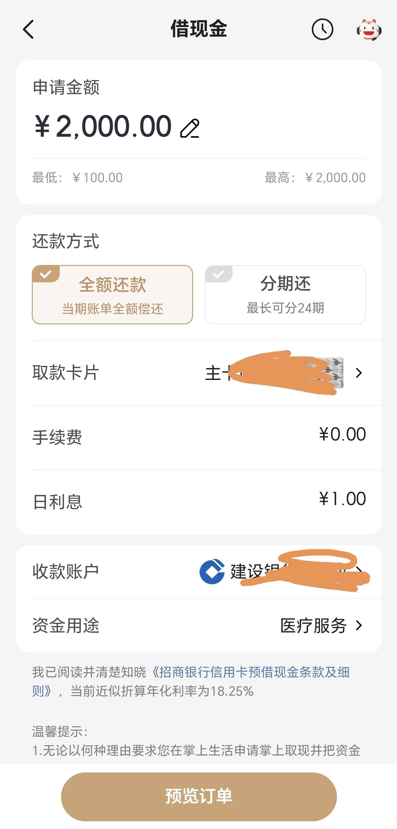Click 预览订单 button

point(199,797)
